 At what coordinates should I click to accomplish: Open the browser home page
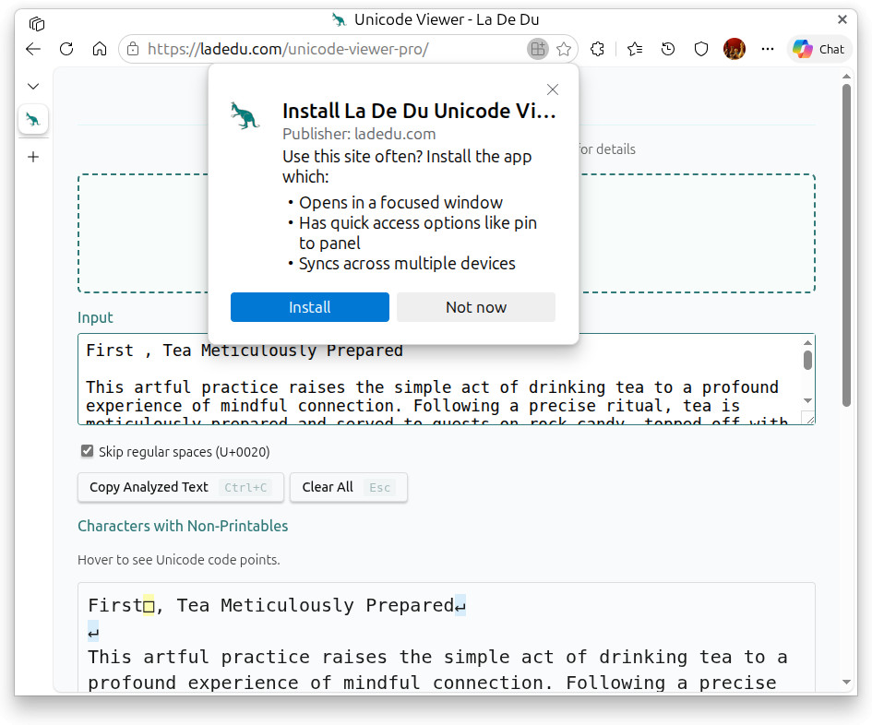[x=100, y=49]
